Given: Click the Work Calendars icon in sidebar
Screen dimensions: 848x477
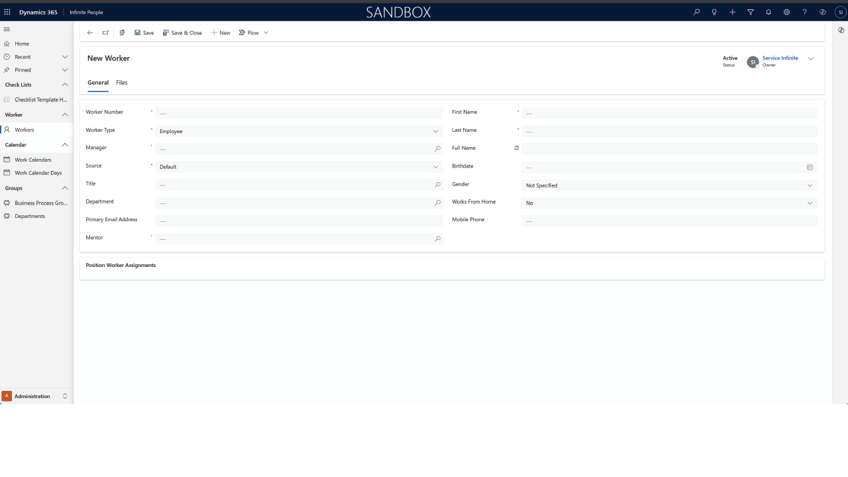Looking at the screenshot, I should click(7, 160).
